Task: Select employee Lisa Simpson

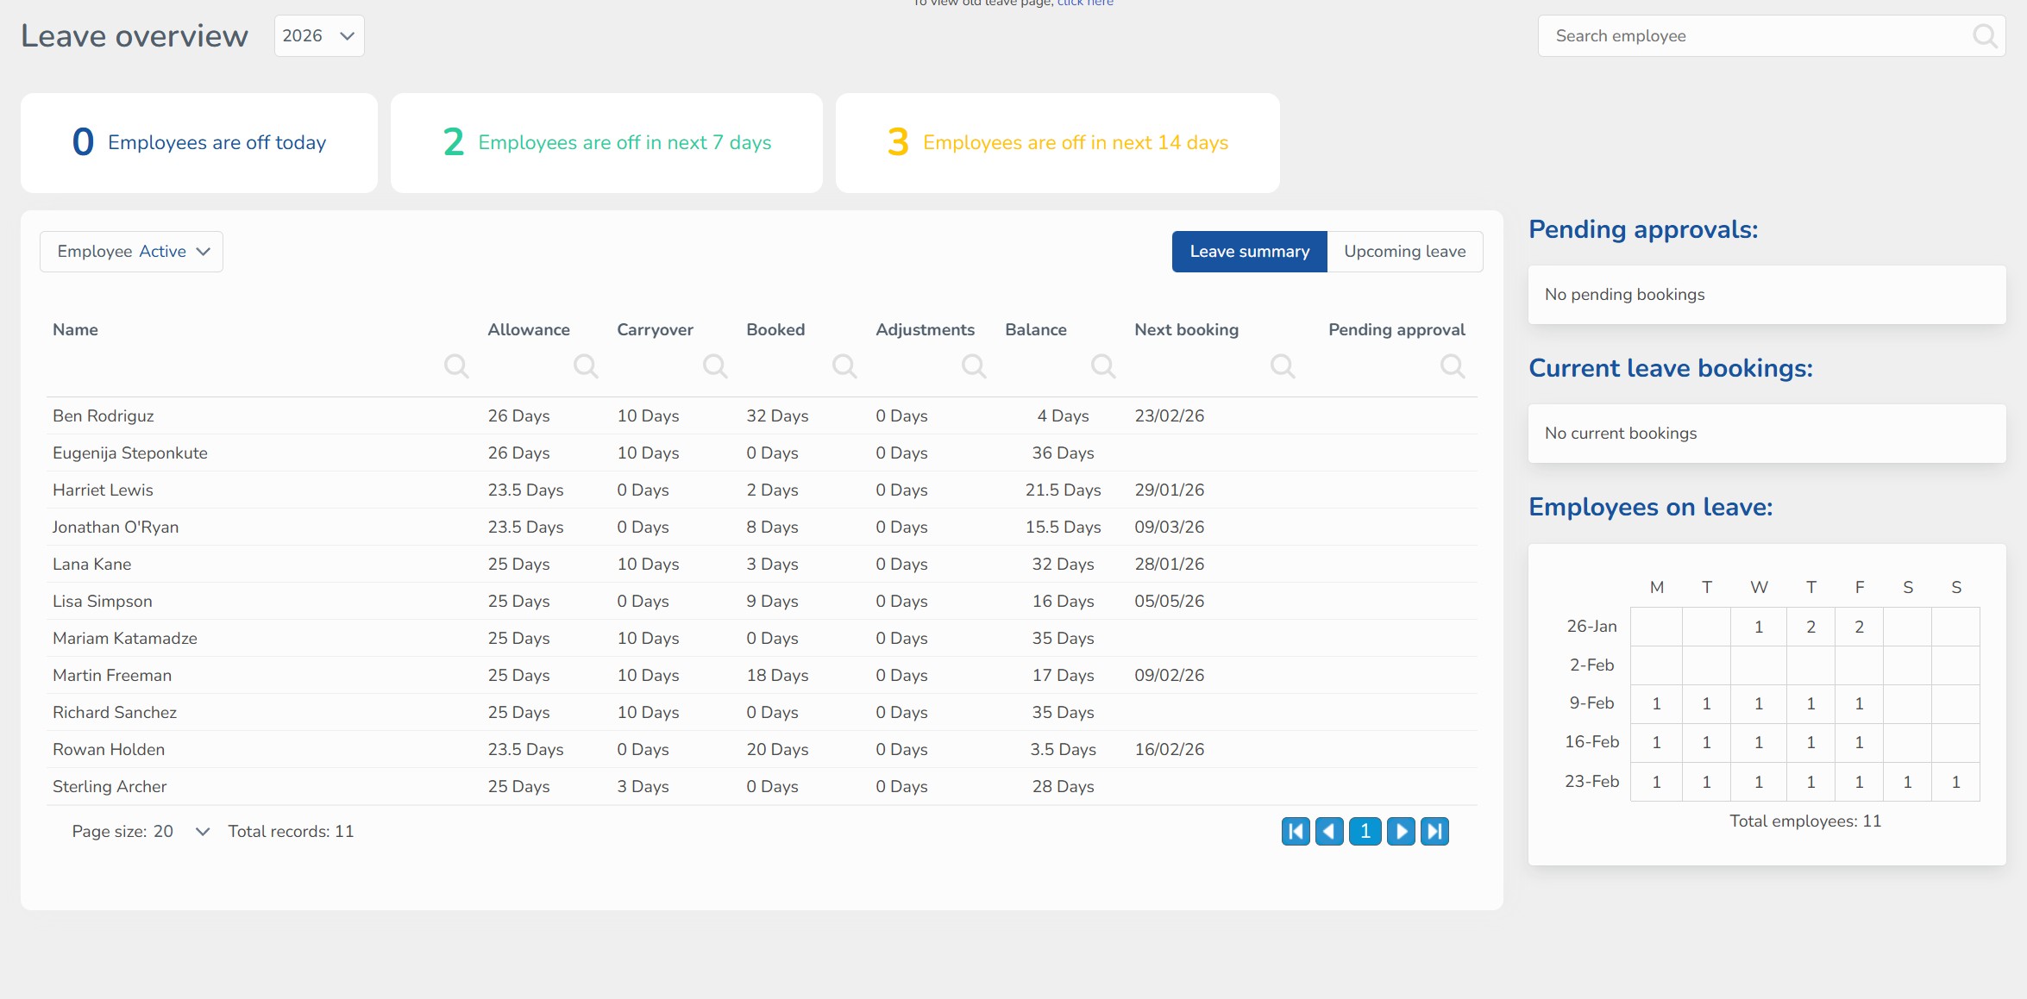Action: [x=103, y=602]
